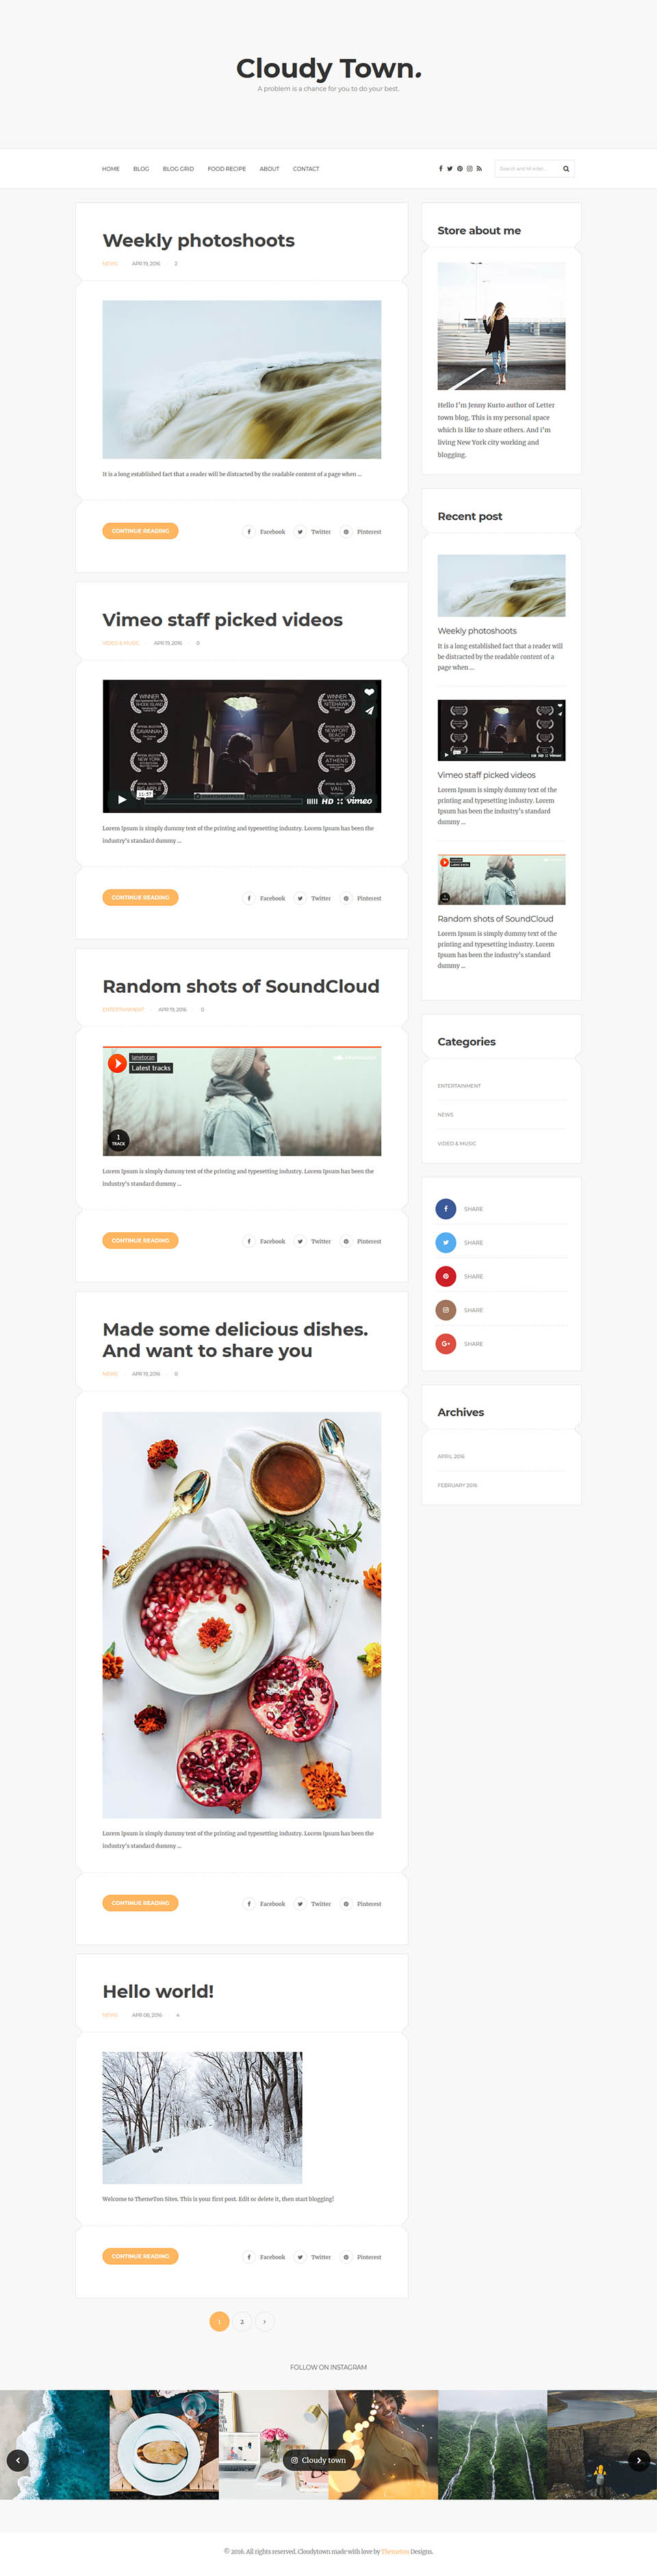657x2576 pixels.
Task: Go to page 2 of posts
Action: coord(242,2322)
